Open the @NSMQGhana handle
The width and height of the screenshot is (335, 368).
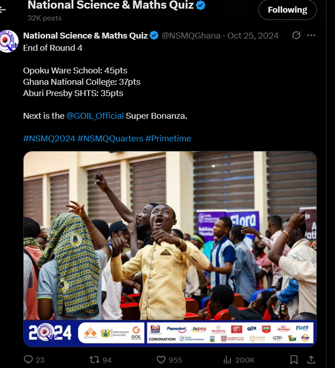pyautogui.click(x=191, y=36)
